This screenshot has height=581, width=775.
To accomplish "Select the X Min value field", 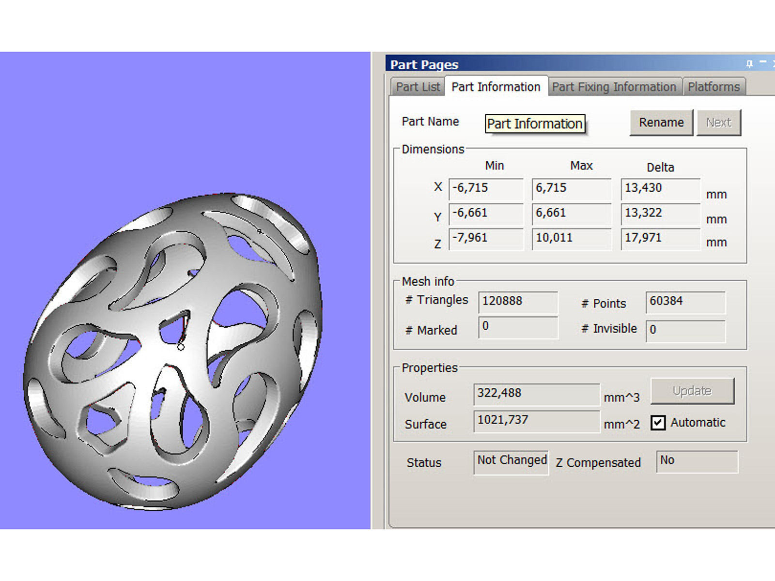I will [x=485, y=188].
